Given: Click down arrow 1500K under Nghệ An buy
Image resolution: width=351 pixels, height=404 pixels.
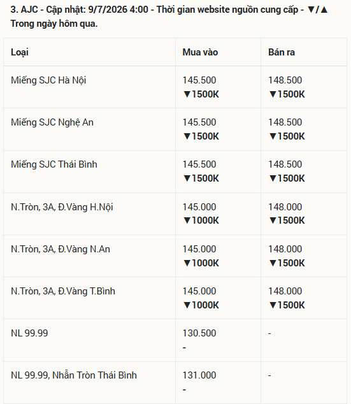Looking at the screenshot, I should (201, 136).
